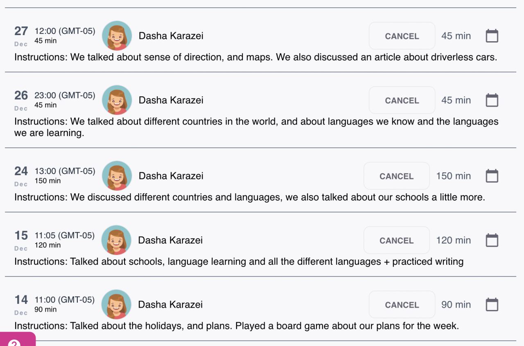Cancel the Dec 14 90 min lesson

click(x=402, y=305)
